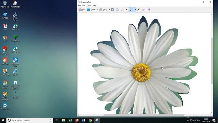Select the WORM Client desktop icon

click(x=15, y=4)
